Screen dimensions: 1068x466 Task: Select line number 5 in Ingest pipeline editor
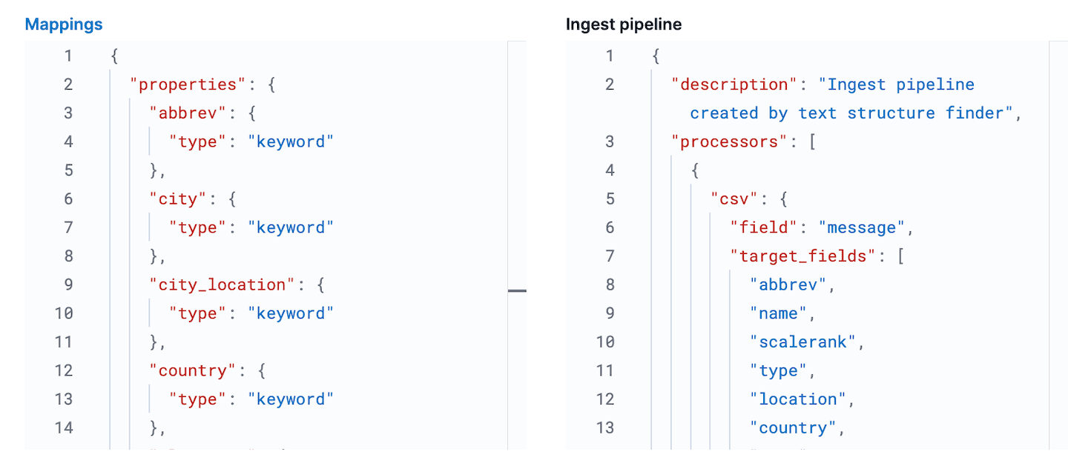click(610, 199)
